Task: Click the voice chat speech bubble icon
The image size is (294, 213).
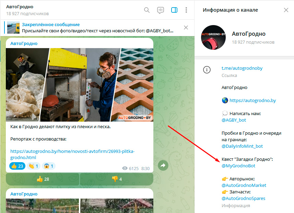Action: 160,10
